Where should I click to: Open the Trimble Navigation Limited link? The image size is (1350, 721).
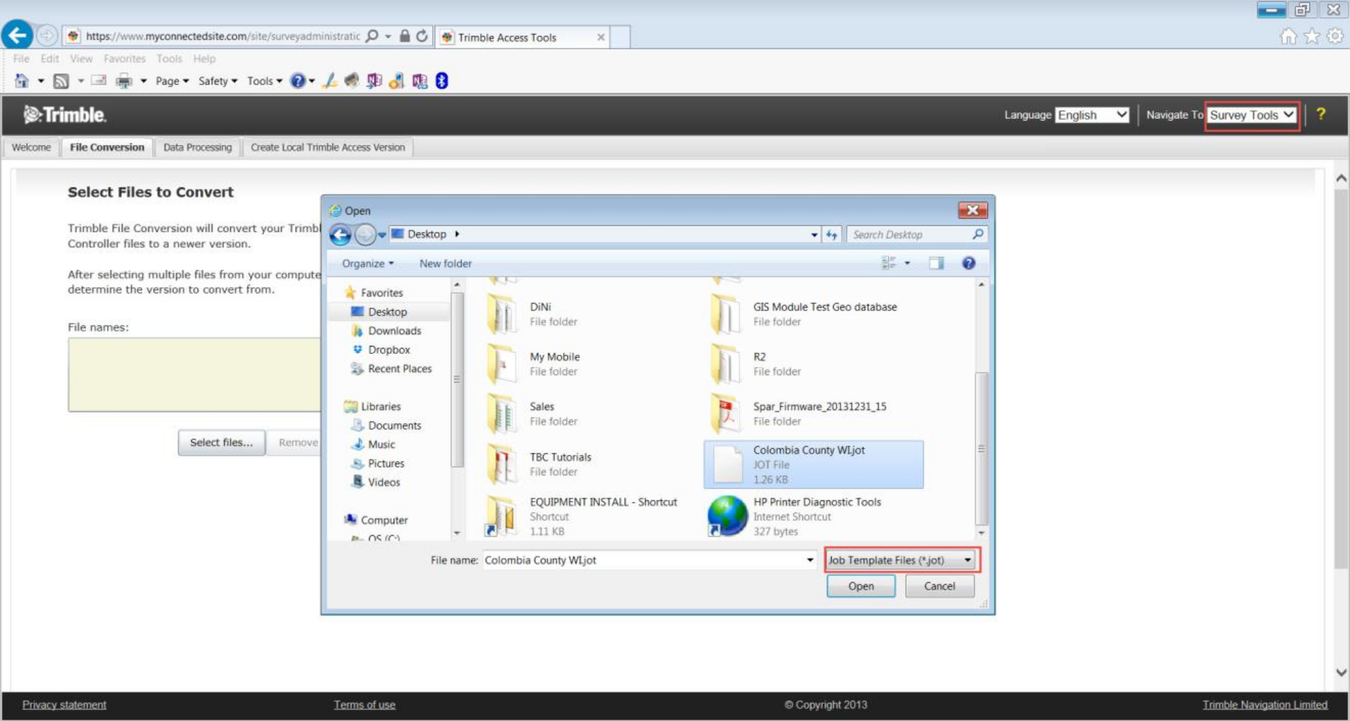(1265, 705)
